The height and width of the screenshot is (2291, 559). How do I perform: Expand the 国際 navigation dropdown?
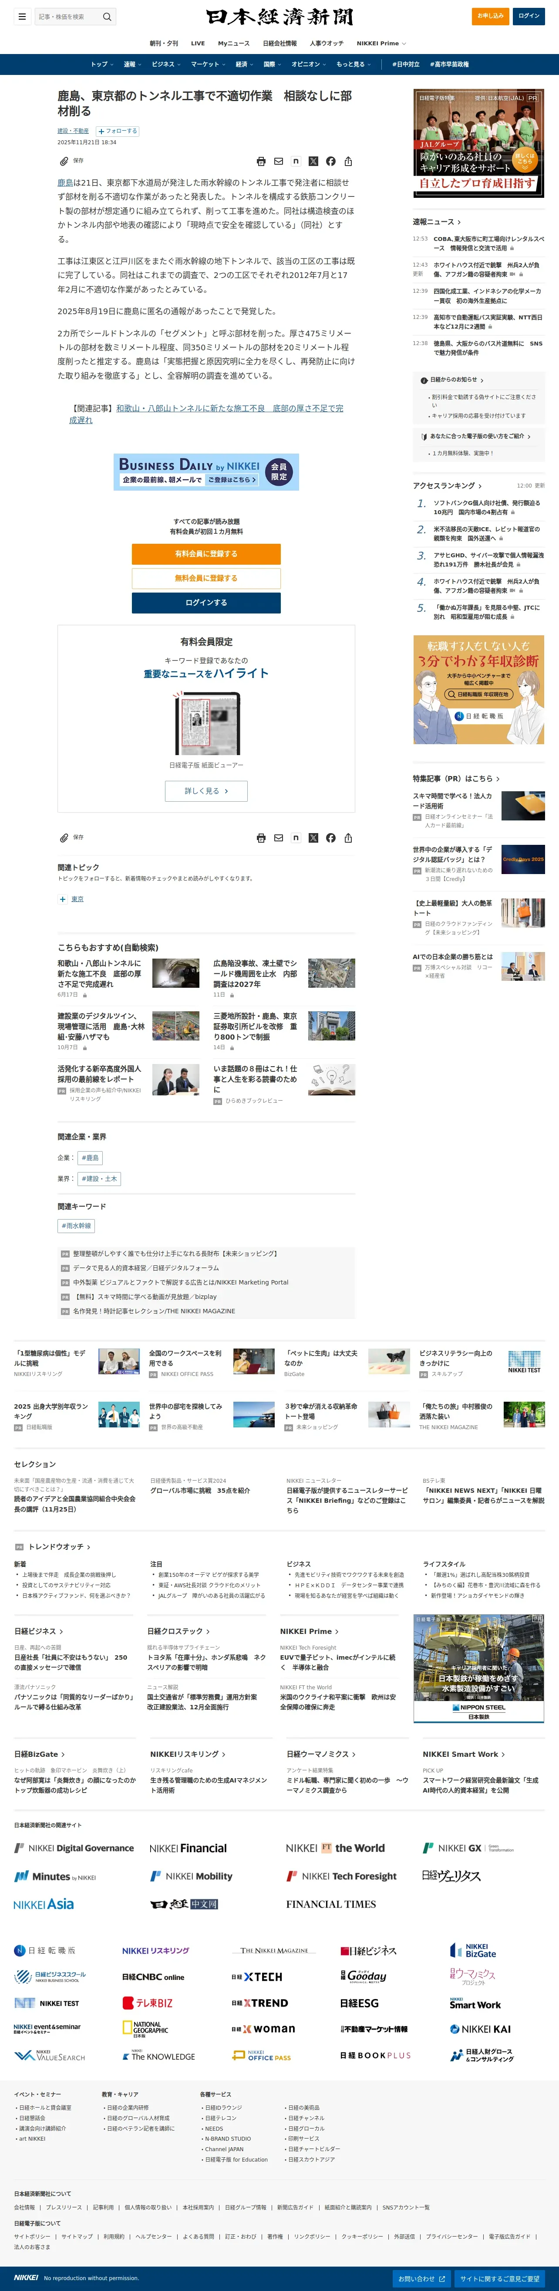point(272,64)
